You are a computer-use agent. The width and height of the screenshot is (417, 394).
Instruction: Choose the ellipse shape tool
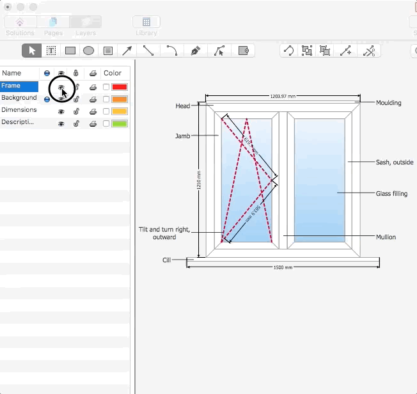click(x=89, y=51)
